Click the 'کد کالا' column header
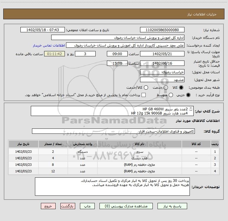The height and width of the screenshot is (221, 228). click(196, 144)
